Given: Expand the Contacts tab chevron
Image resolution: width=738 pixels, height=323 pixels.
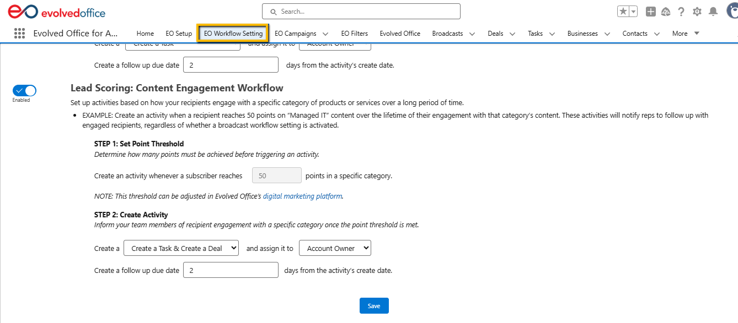Looking at the screenshot, I should tap(657, 34).
